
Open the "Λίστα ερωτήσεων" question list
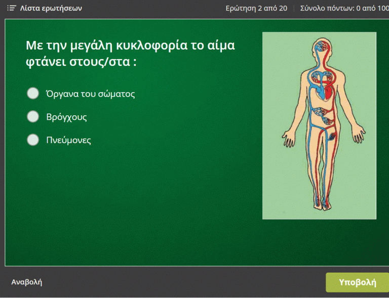(x=50, y=8)
